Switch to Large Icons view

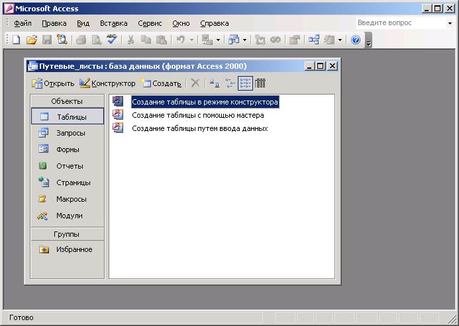pyautogui.click(x=215, y=83)
